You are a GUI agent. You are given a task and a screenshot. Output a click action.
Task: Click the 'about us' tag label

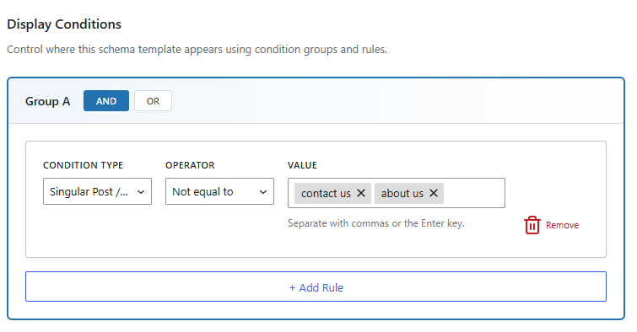402,194
